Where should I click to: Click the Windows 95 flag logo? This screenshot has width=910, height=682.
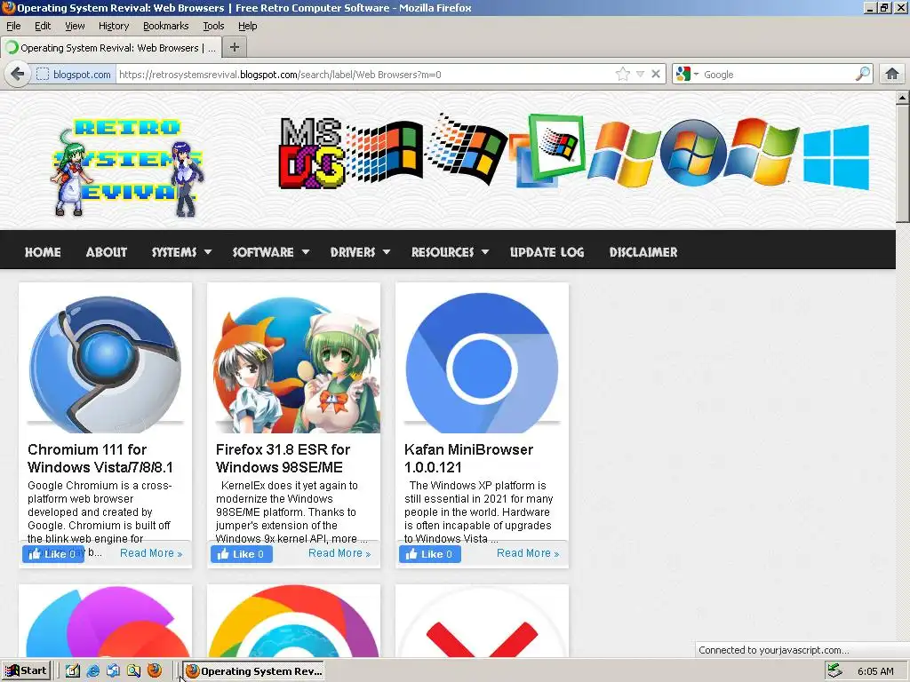[467, 148]
